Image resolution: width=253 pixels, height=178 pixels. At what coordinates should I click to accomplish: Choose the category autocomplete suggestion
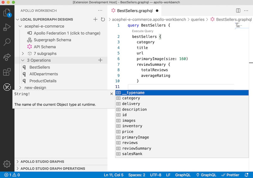point(182,98)
